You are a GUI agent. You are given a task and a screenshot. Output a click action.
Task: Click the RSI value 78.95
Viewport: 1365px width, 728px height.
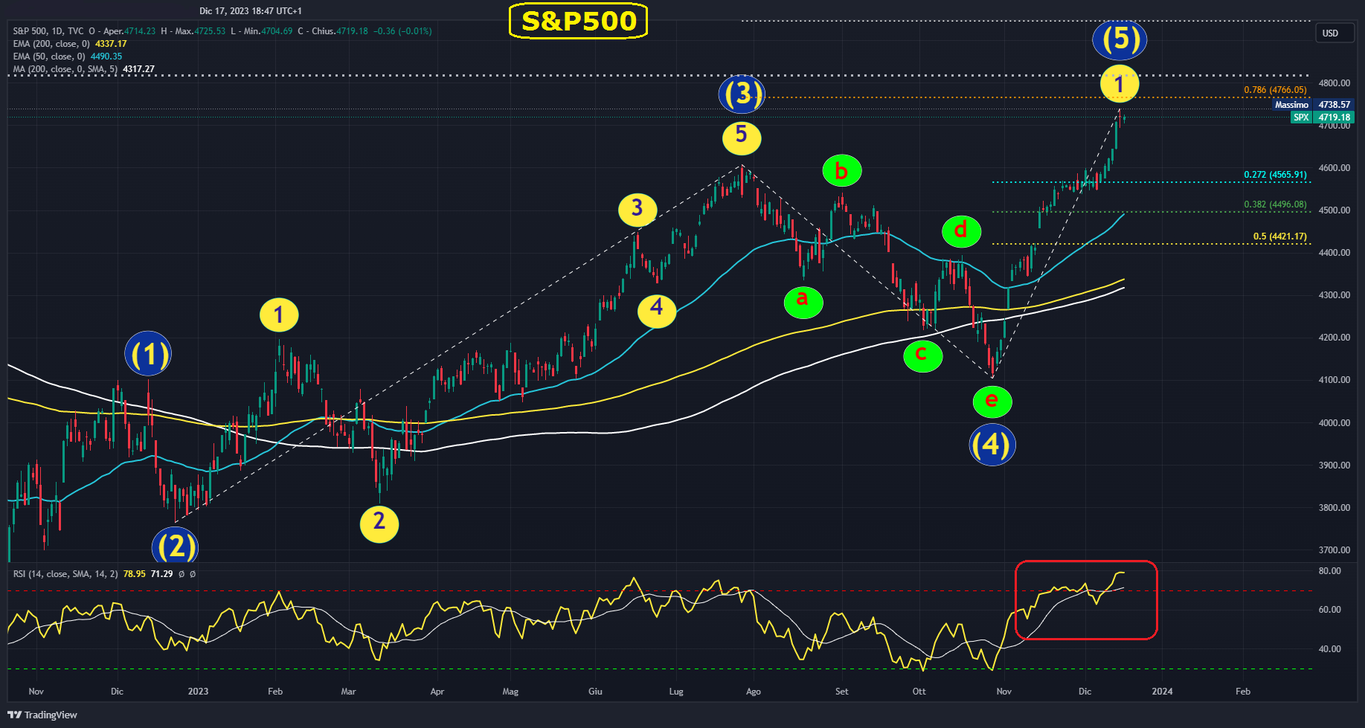[x=135, y=574]
